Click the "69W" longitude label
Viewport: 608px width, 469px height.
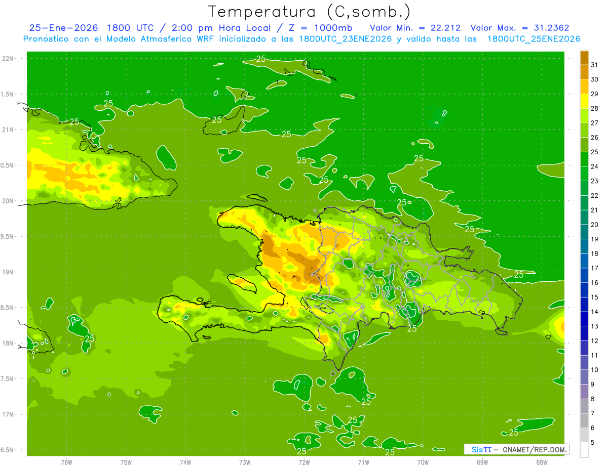[x=482, y=462]
